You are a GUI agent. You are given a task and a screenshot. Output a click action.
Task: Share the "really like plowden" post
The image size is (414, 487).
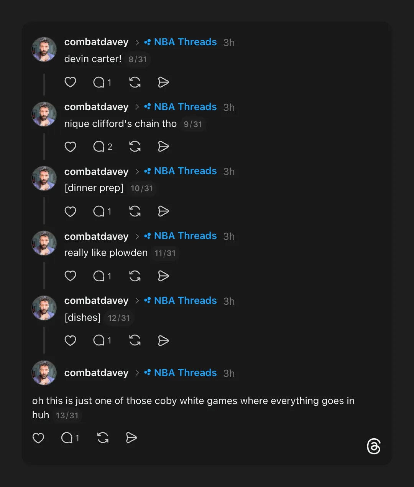click(x=164, y=276)
